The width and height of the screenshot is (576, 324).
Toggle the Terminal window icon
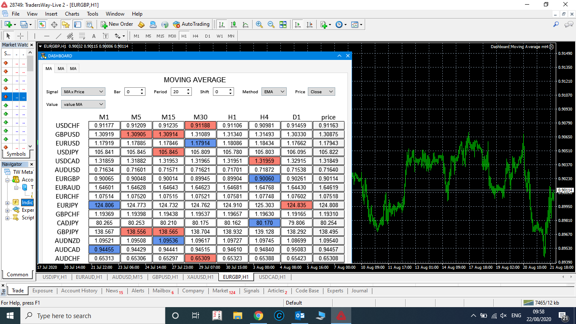(77, 24)
